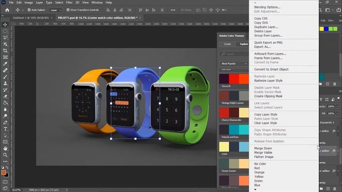342x192 pixels.
Task: Click Share icon at top right
Action: coord(338,10)
